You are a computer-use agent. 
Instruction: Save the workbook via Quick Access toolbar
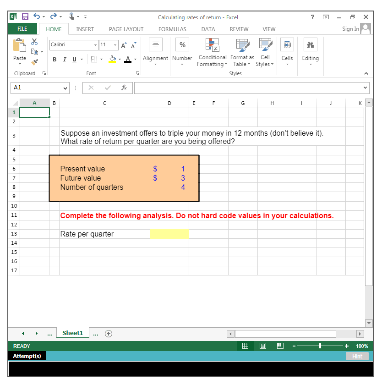pyautogui.click(x=25, y=16)
